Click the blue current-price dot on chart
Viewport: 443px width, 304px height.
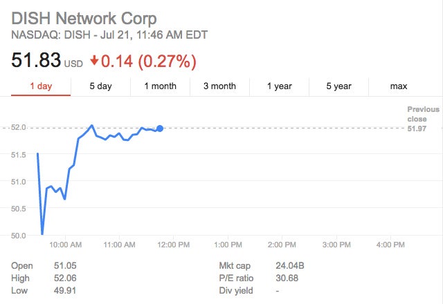160,129
